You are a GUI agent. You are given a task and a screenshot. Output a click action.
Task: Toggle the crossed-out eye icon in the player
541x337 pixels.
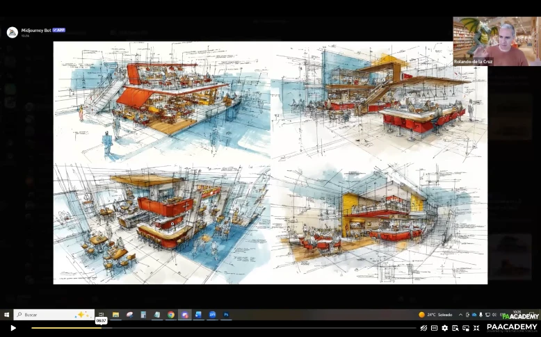pyautogui.click(x=423, y=328)
